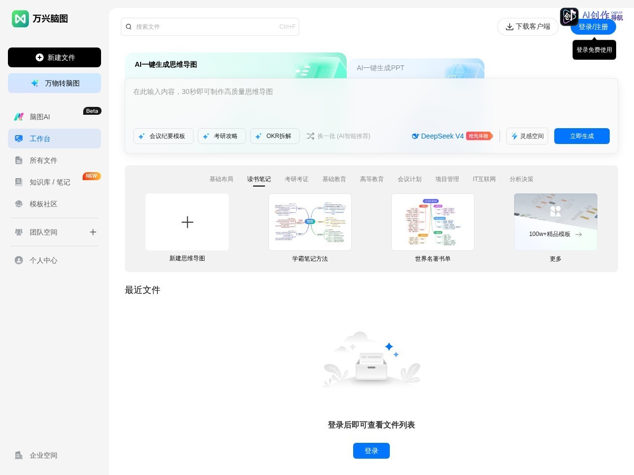Click the 知识库 / 笔记 notebook icon

(x=19, y=182)
